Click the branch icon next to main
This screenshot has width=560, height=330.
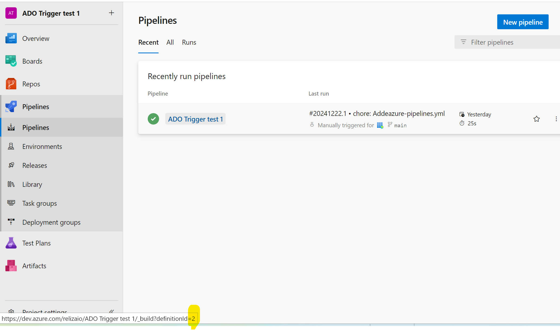[390, 125]
